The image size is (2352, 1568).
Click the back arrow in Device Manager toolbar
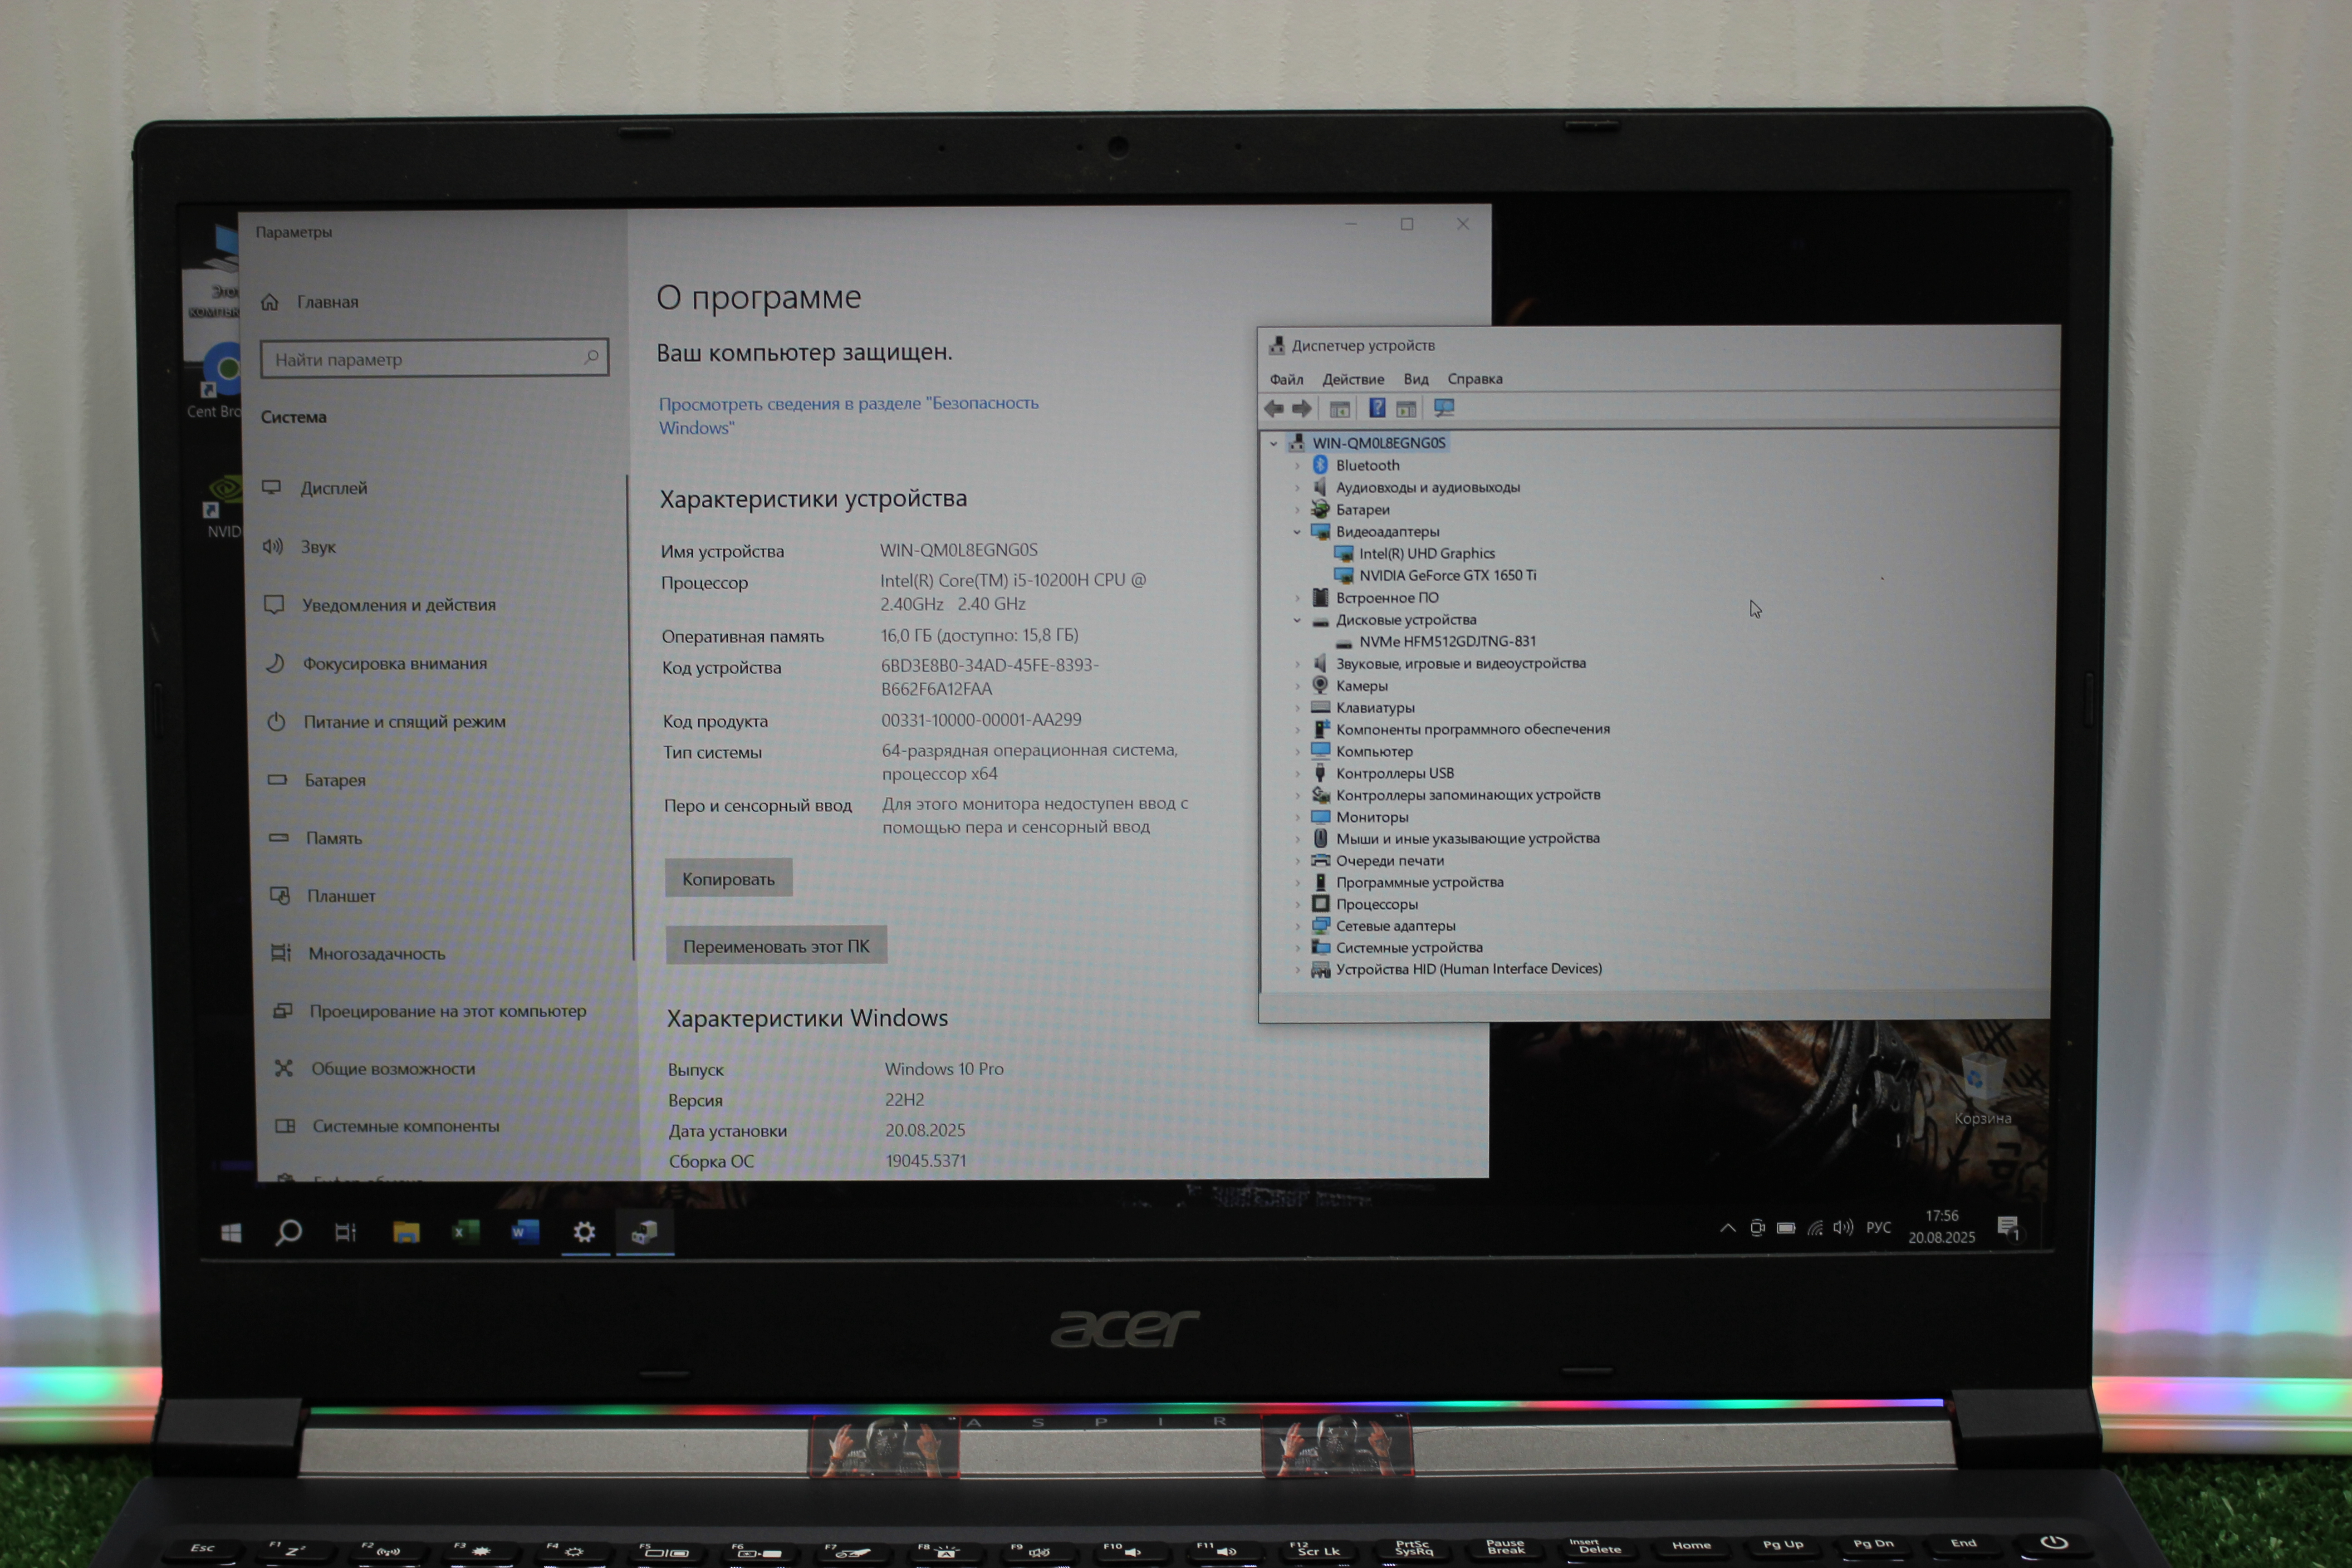[1273, 408]
